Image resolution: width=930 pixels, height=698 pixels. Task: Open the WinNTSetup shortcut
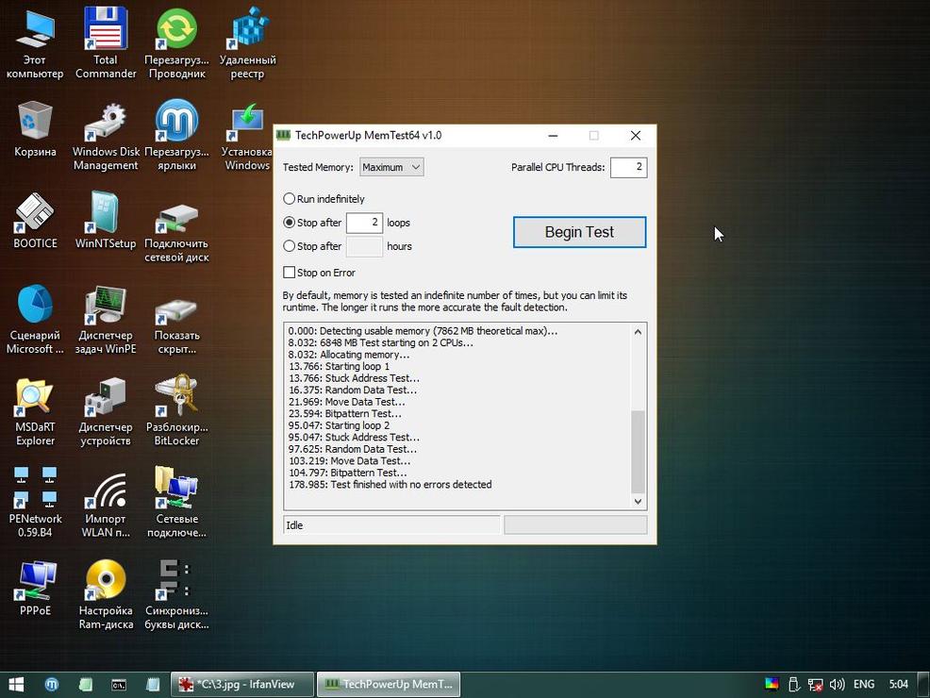point(106,220)
